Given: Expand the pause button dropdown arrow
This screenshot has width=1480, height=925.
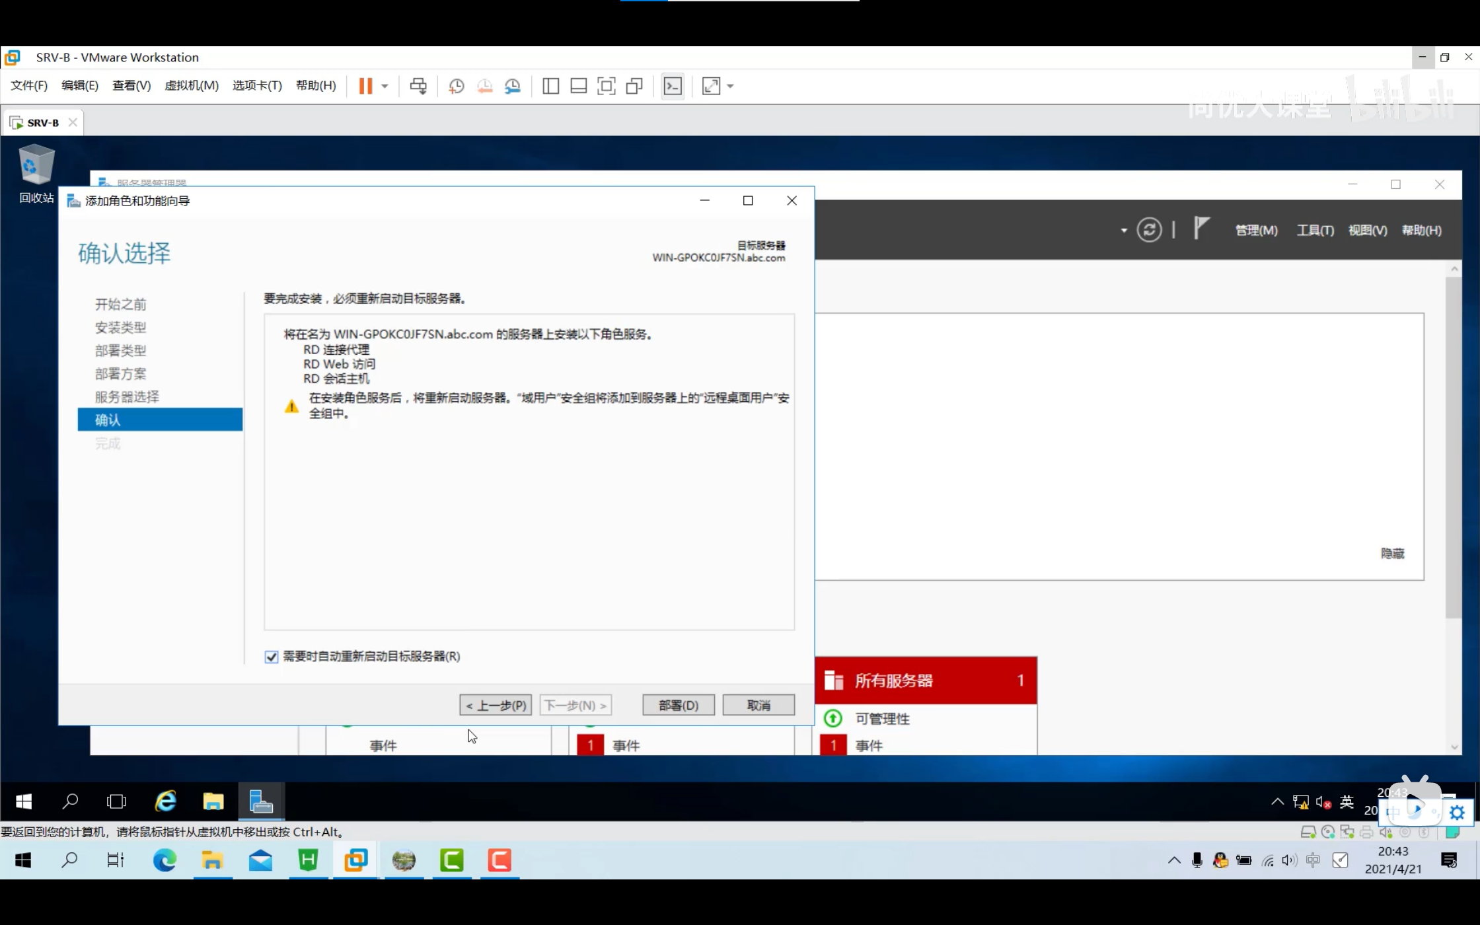Looking at the screenshot, I should (x=385, y=86).
